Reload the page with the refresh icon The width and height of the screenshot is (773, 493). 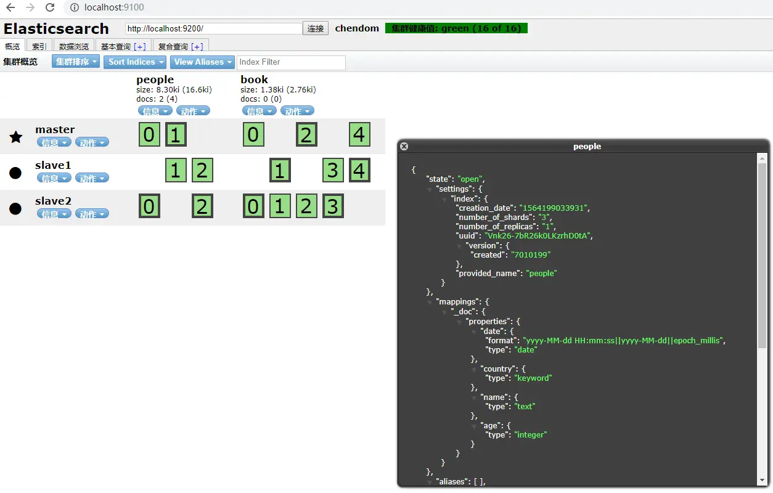pos(50,7)
